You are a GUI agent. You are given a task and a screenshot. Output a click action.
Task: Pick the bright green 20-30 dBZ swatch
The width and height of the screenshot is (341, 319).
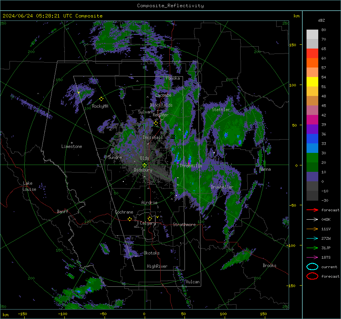312,158
